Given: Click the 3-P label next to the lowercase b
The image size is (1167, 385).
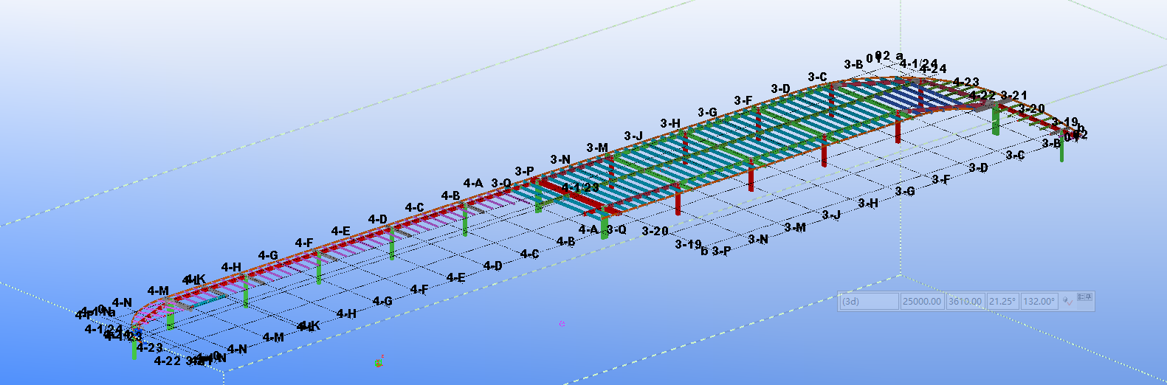Looking at the screenshot, I should pos(721,251).
